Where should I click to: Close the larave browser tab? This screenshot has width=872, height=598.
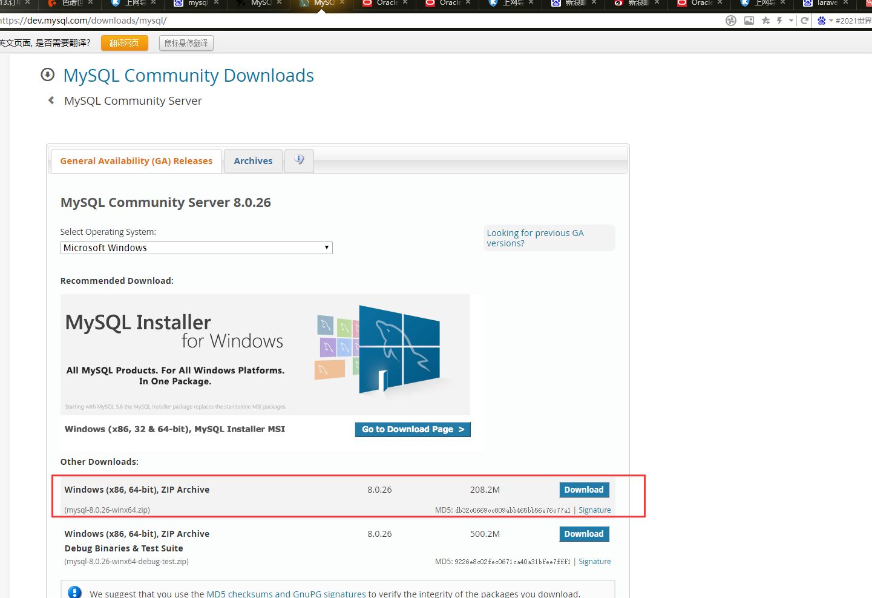(845, 2)
